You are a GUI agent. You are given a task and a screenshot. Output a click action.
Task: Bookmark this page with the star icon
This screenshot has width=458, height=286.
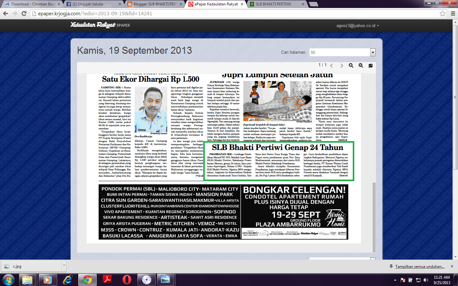click(442, 13)
